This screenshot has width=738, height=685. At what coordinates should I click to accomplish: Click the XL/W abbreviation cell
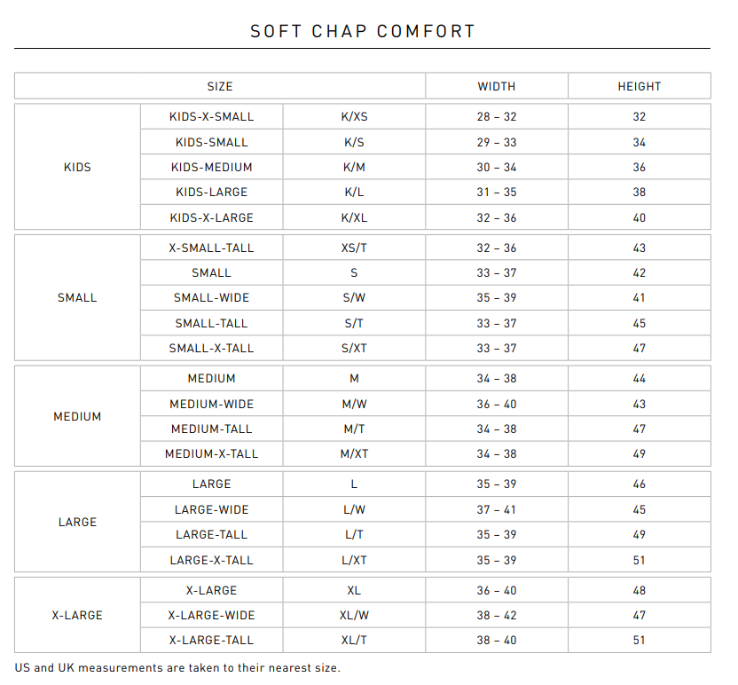(354, 615)
